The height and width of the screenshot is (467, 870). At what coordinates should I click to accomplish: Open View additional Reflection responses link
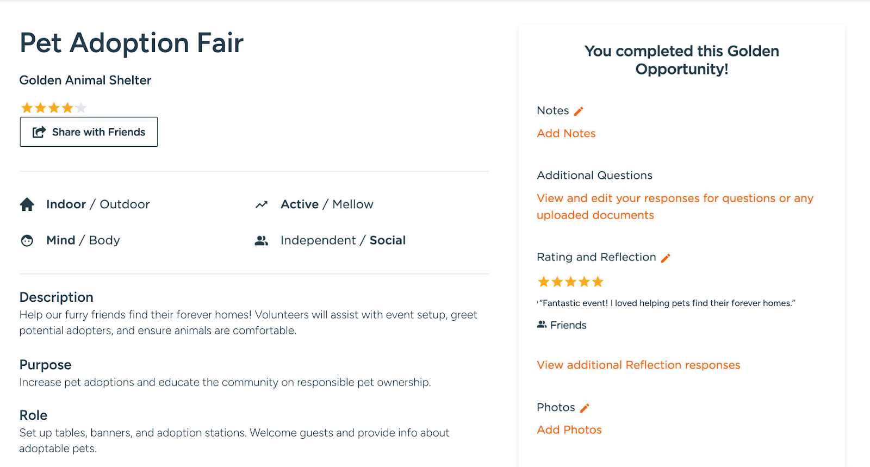(x=638, y=365)
